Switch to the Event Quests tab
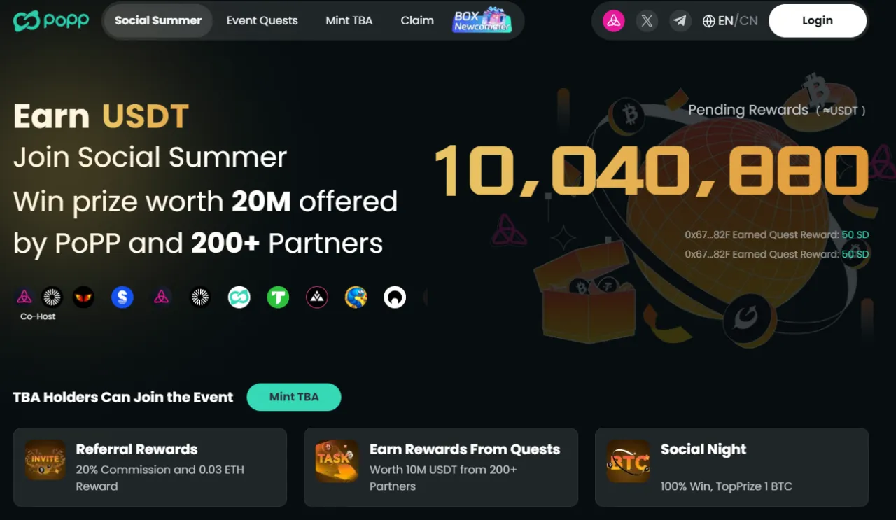This screenshot has height=520, width=896. point(262,21)
